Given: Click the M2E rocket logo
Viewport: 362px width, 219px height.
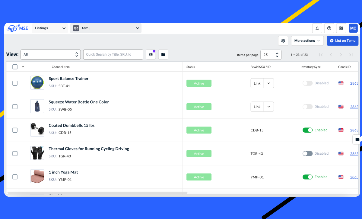Looking at the screenshot, I should pyautogui.click(x=17, y=28).
